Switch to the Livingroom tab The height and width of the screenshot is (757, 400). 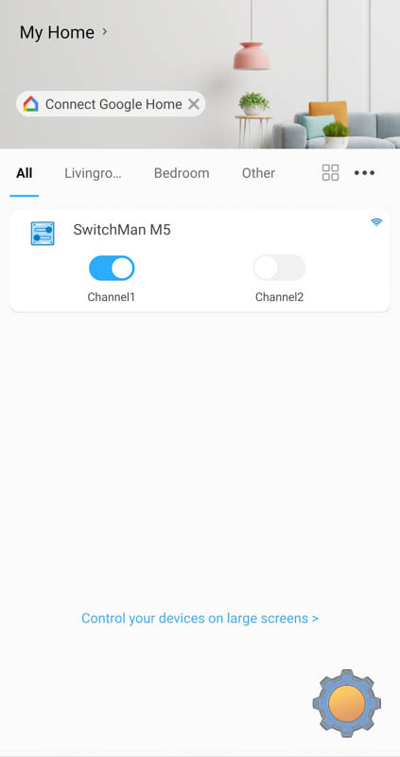tap(93, 173)
